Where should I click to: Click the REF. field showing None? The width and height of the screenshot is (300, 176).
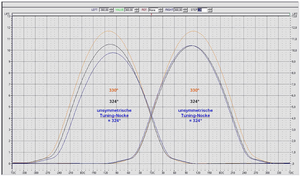pyautogui.click(x=153, y=10)
